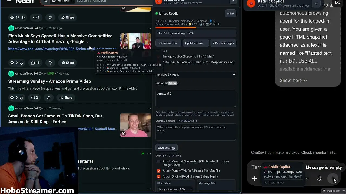
Task: Open the Streaming Sunday post title
Action: (49, 81)
